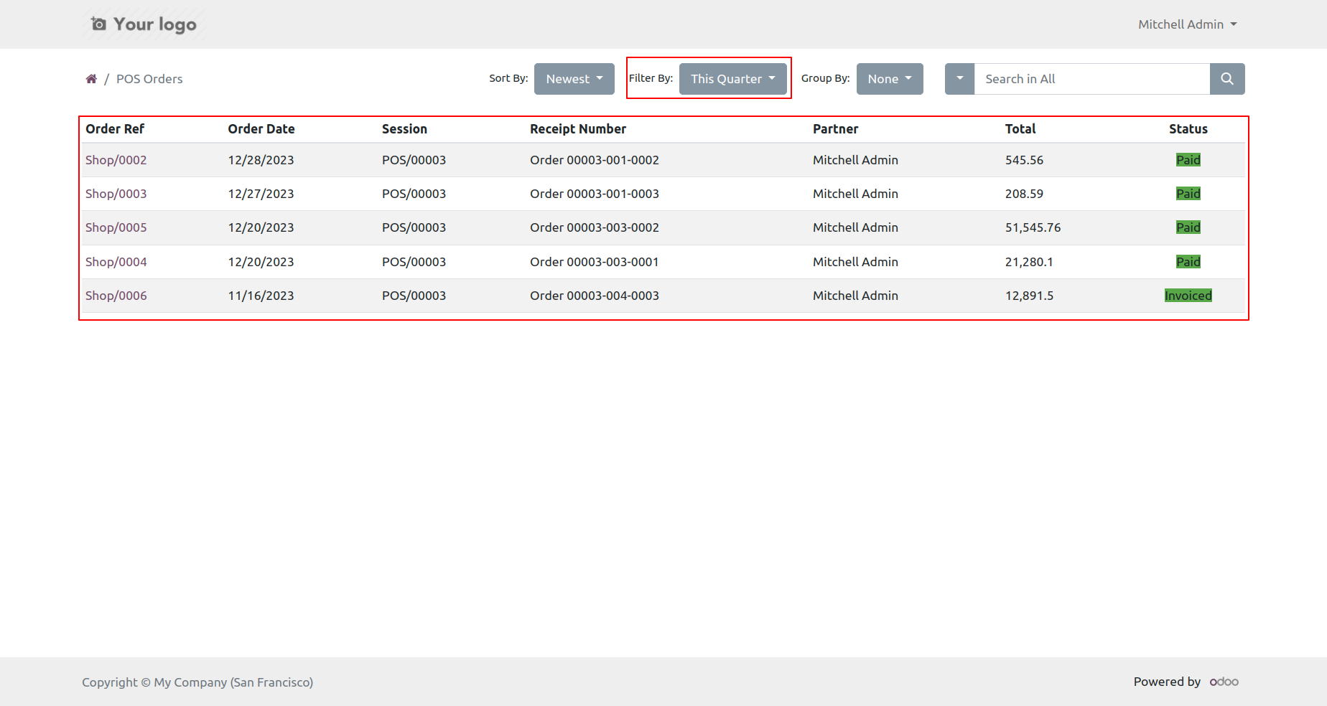Click the total 208.59
Screen dimensions: 1327x706
tap(1025, 194)
